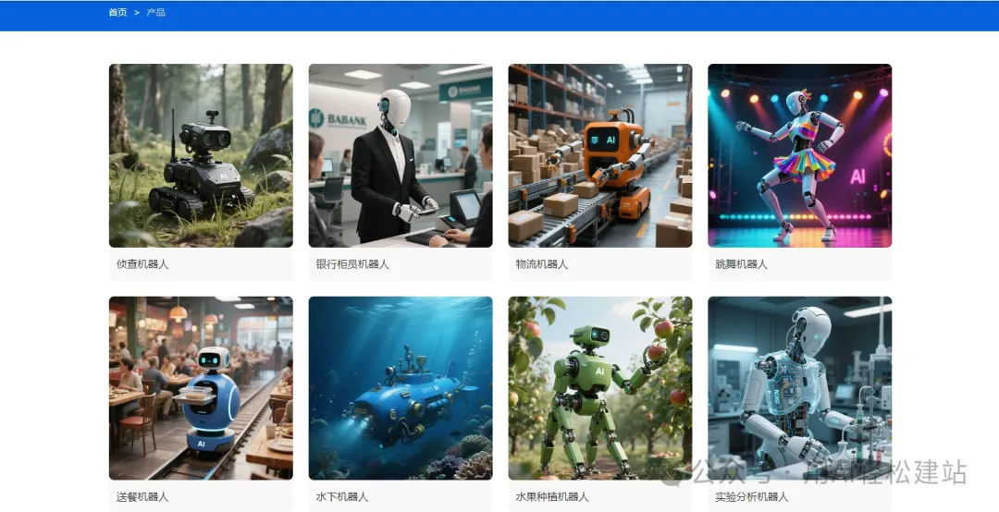Open the 水果种植机器人 product image
Screen dimensions: 999x512
pos(600,388)
